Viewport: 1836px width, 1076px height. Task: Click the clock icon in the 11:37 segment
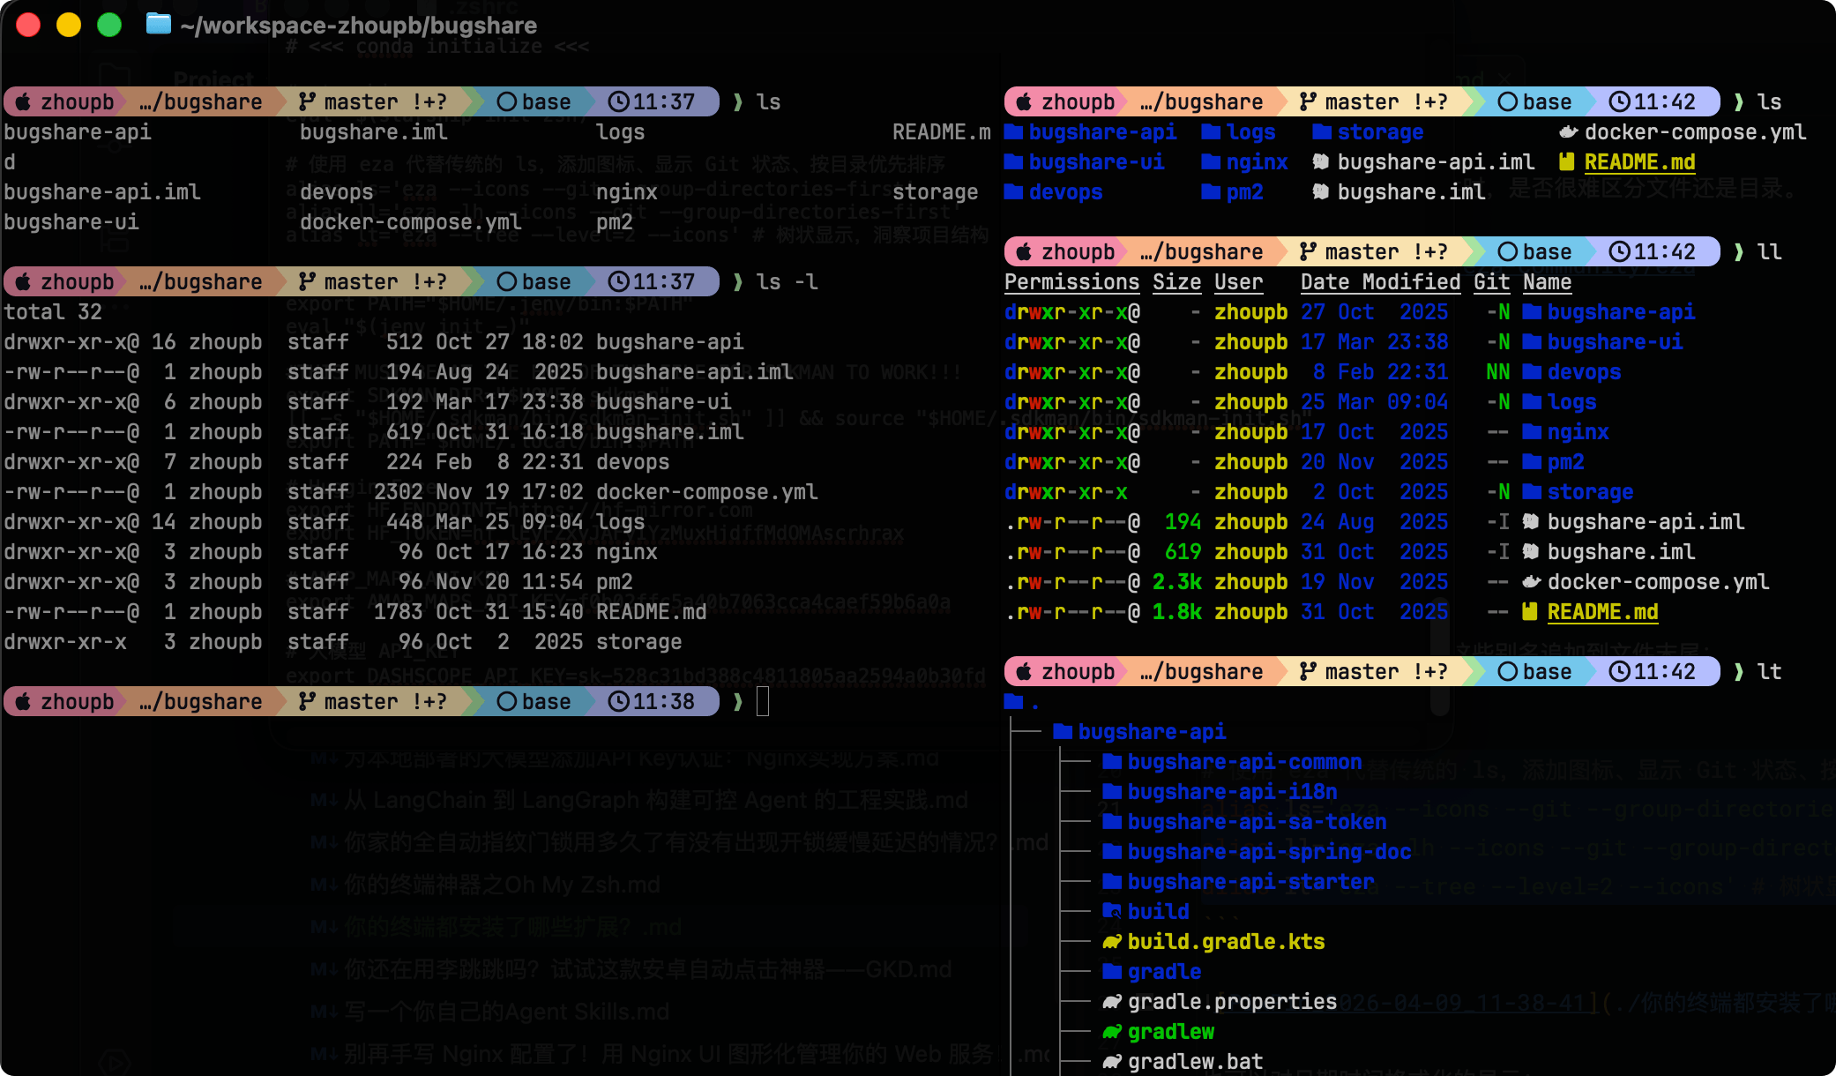pyautogui.click(x=620, y=101)
